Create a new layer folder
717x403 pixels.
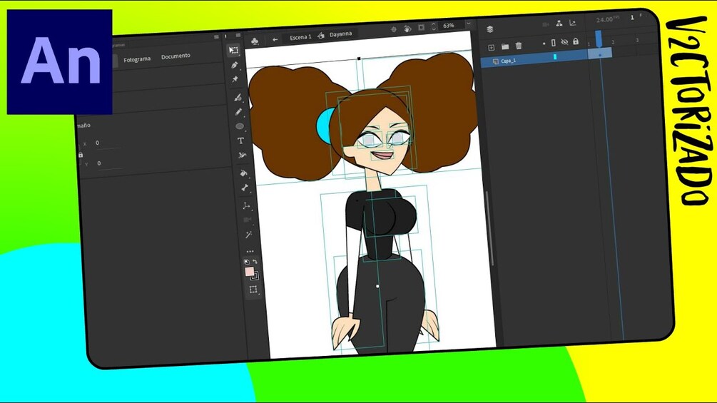[505, 46]
